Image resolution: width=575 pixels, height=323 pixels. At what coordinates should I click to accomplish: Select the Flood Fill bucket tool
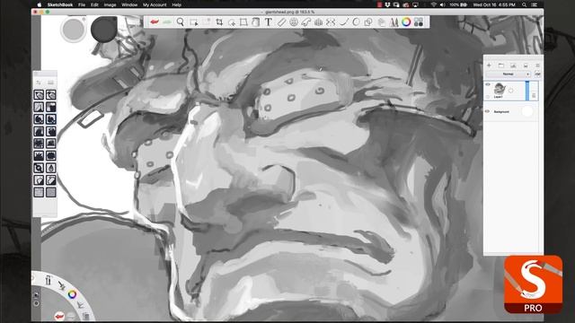point(255,22)
